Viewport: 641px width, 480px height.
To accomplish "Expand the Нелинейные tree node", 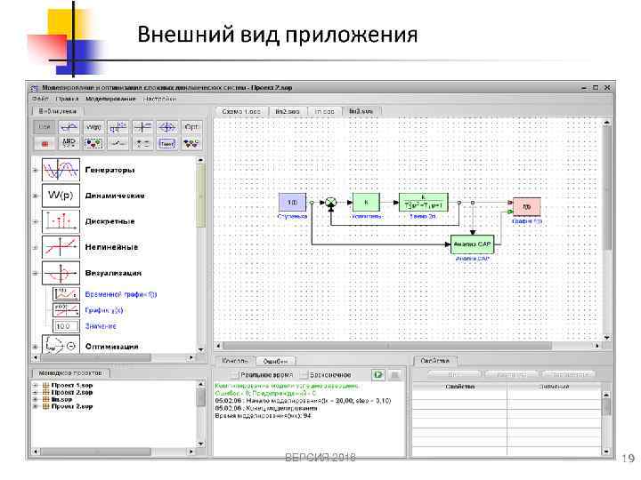I will pyautogui.click(x=36, y=247).
